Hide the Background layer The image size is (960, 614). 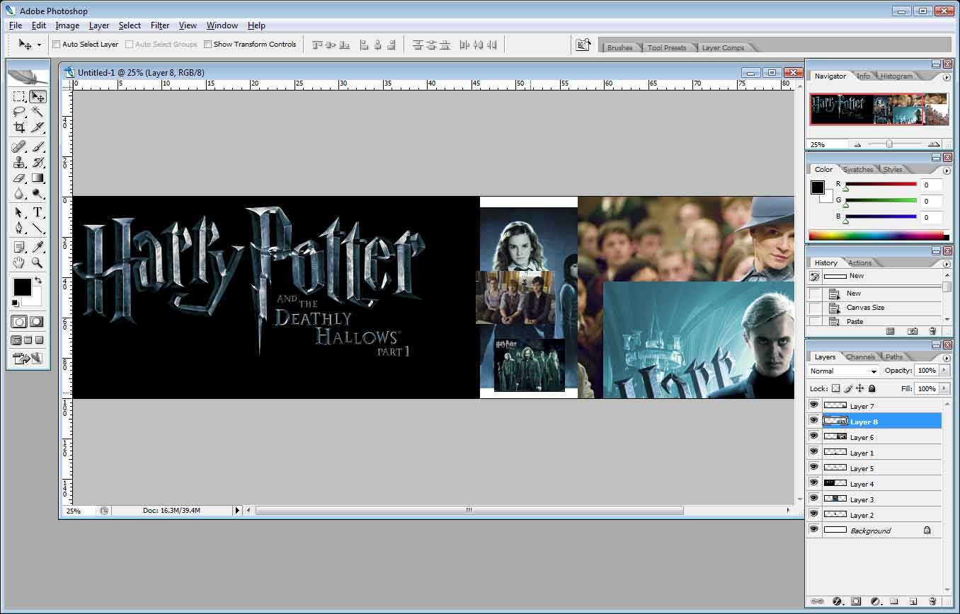click(x=813, y=530)
